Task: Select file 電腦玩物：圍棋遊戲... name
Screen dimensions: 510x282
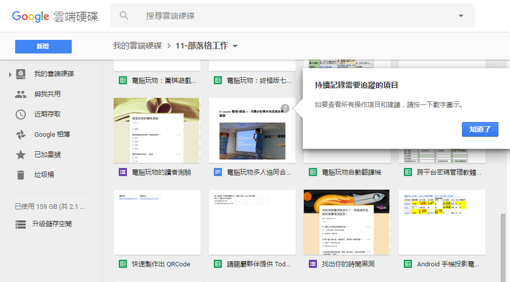Action: click(x=164, y=81)
